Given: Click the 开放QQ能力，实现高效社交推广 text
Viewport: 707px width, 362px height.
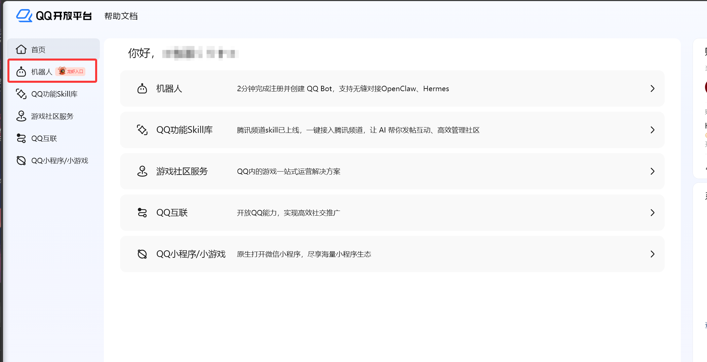Looking at the screenshot, I should coord(288,213).
